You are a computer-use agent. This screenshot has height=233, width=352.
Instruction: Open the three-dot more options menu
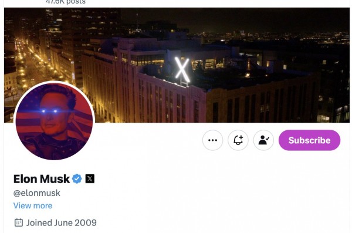pos(212,140)
